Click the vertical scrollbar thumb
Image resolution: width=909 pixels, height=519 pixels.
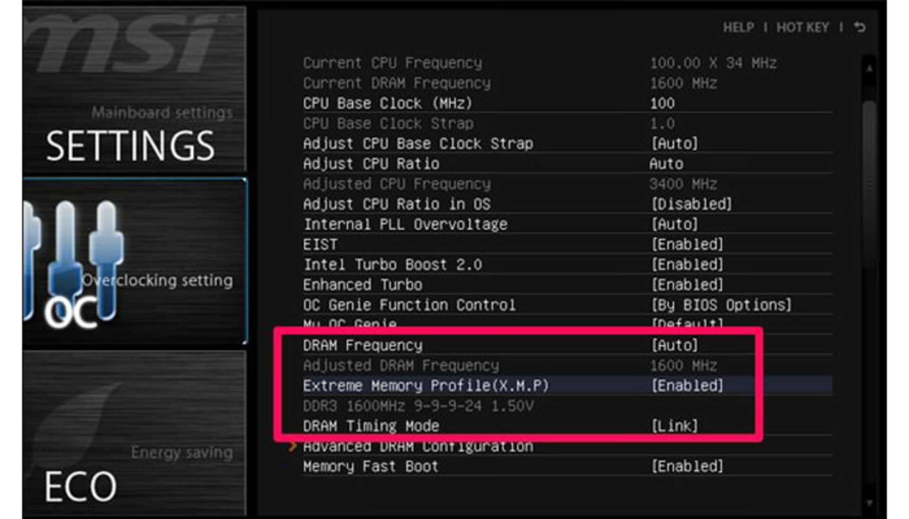point(869,185)
